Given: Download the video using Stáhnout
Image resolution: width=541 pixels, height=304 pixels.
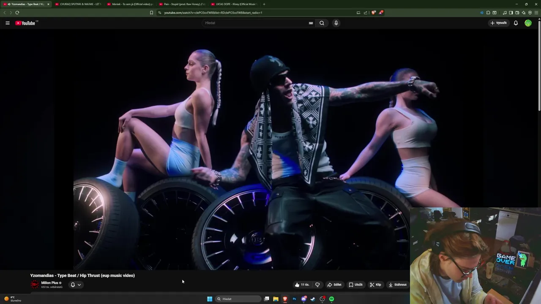Looking at the screenshot, I should (398, 285).
